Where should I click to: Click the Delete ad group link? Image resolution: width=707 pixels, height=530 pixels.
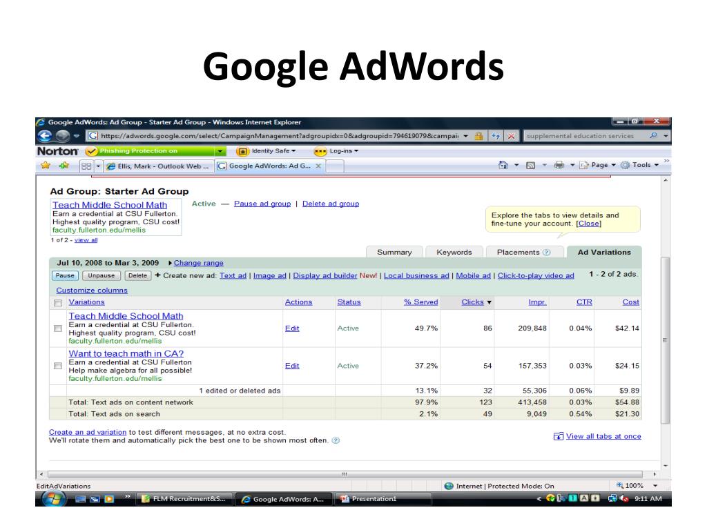[331, 204]
